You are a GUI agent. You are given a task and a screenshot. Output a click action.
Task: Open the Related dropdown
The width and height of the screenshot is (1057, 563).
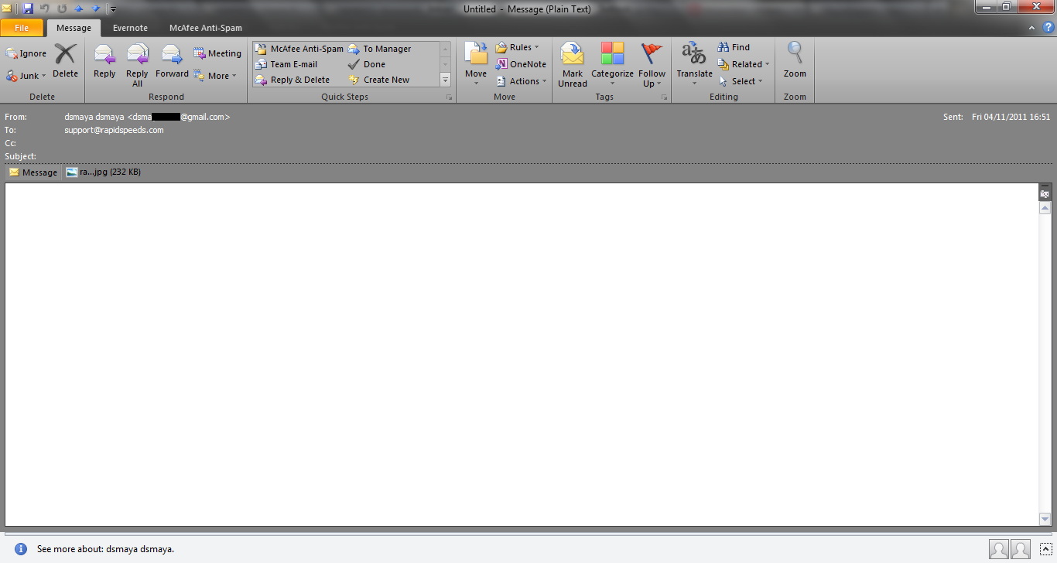click(x=744, y=64)
